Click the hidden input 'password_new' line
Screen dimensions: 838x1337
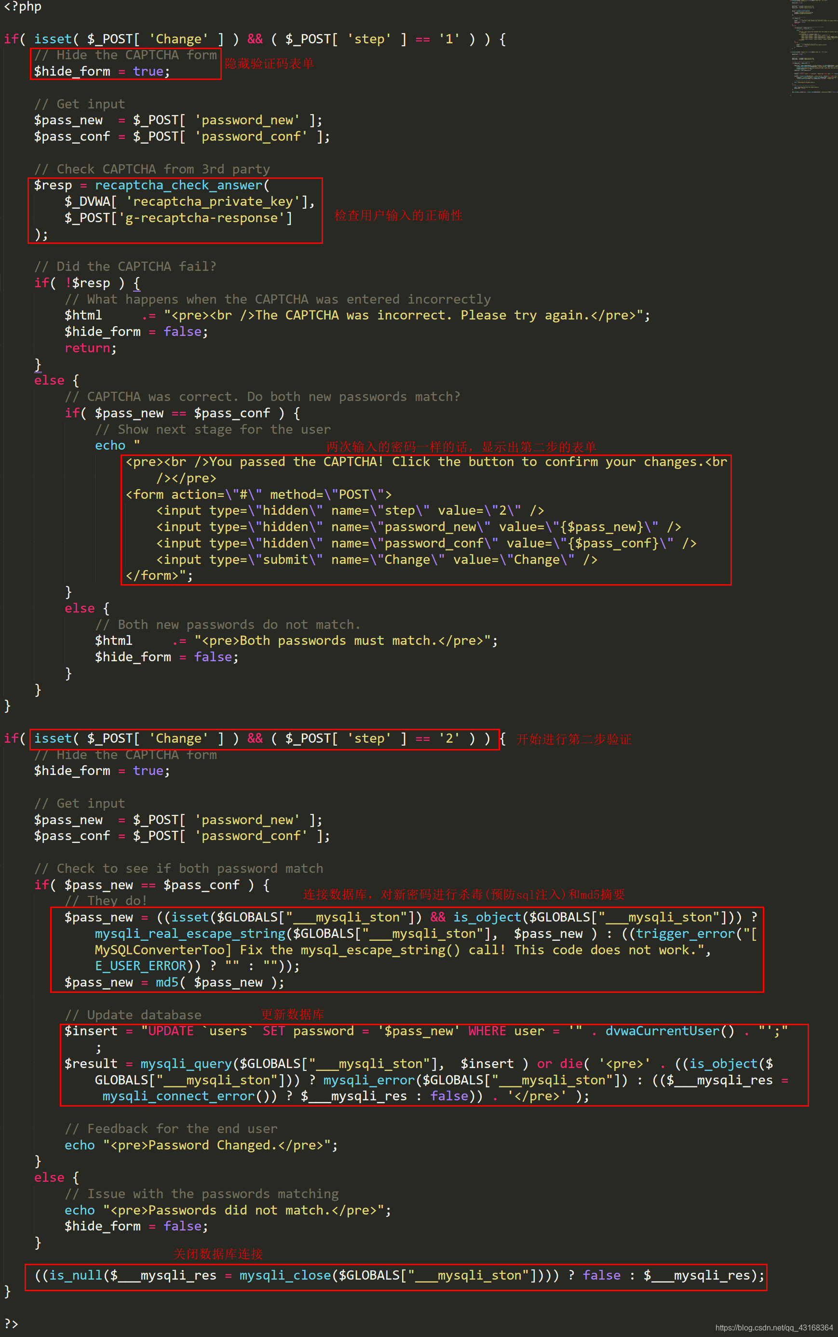[419, 527]
